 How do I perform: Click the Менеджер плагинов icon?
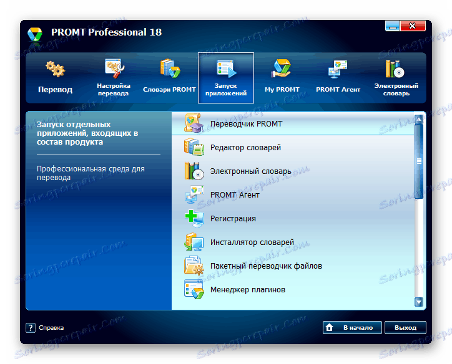pyautogui.click(x=194, y=289)
